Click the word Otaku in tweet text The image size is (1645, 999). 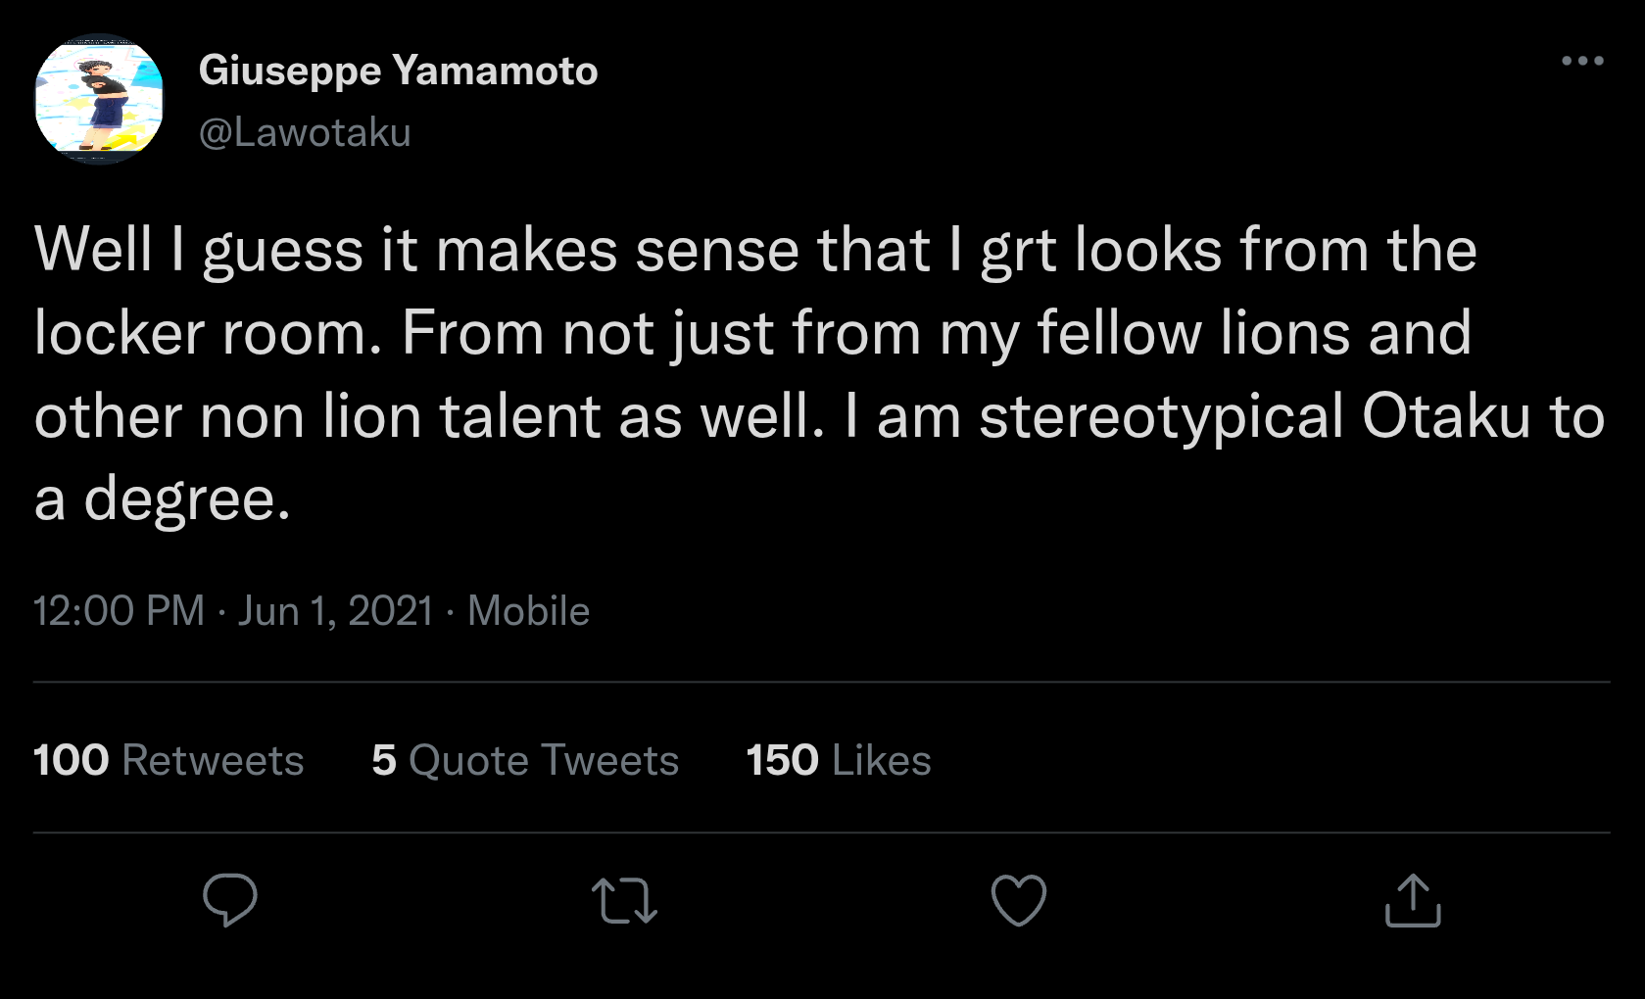coord(1446,416)
